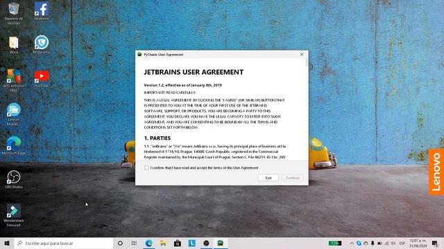Open Cortana from the taskbar circle icon
This screenshot has height=249, width=444.
(x=120, y=243)
